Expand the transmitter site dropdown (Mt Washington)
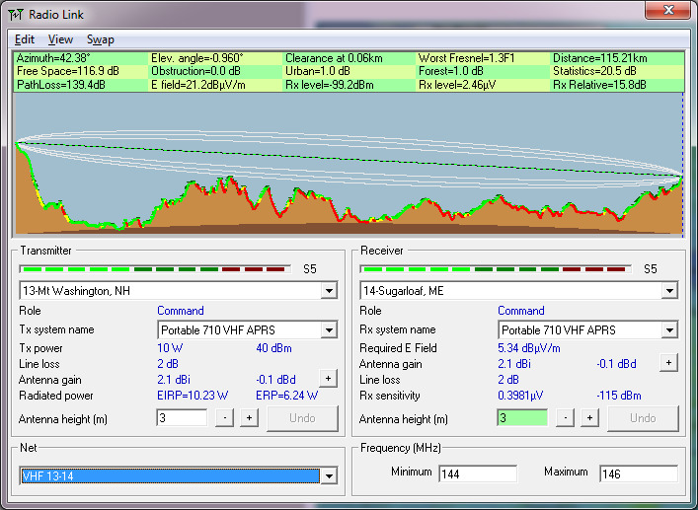 [329, 291]
